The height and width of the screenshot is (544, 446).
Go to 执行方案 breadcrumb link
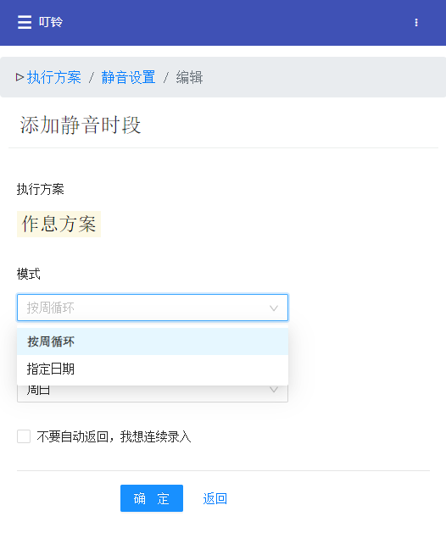(54, 77)
